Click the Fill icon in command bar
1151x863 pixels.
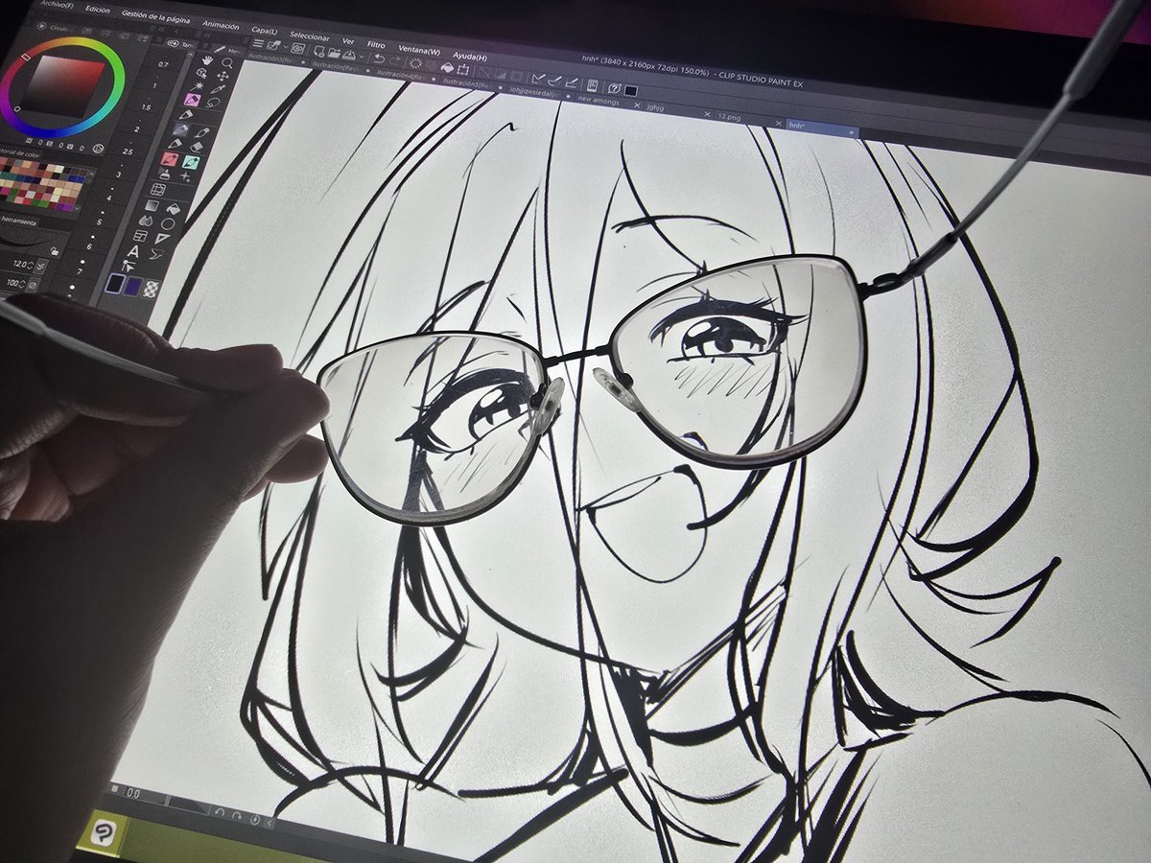click(x=447, y=67)
